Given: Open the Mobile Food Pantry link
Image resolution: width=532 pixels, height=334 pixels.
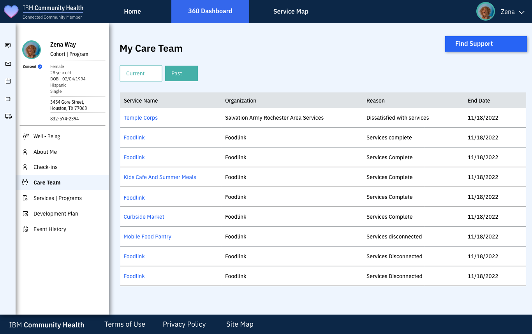Looking at the screenshot, I should pos(147,237).
